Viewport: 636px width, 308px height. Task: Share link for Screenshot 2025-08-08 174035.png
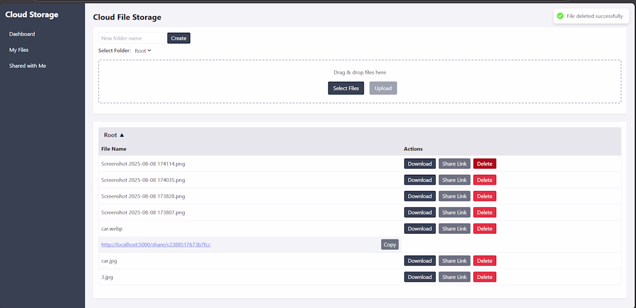454,180
